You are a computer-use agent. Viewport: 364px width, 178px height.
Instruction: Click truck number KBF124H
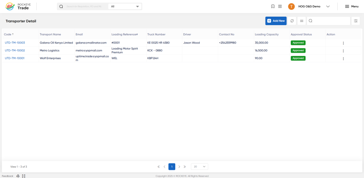[x=153, y=58]
